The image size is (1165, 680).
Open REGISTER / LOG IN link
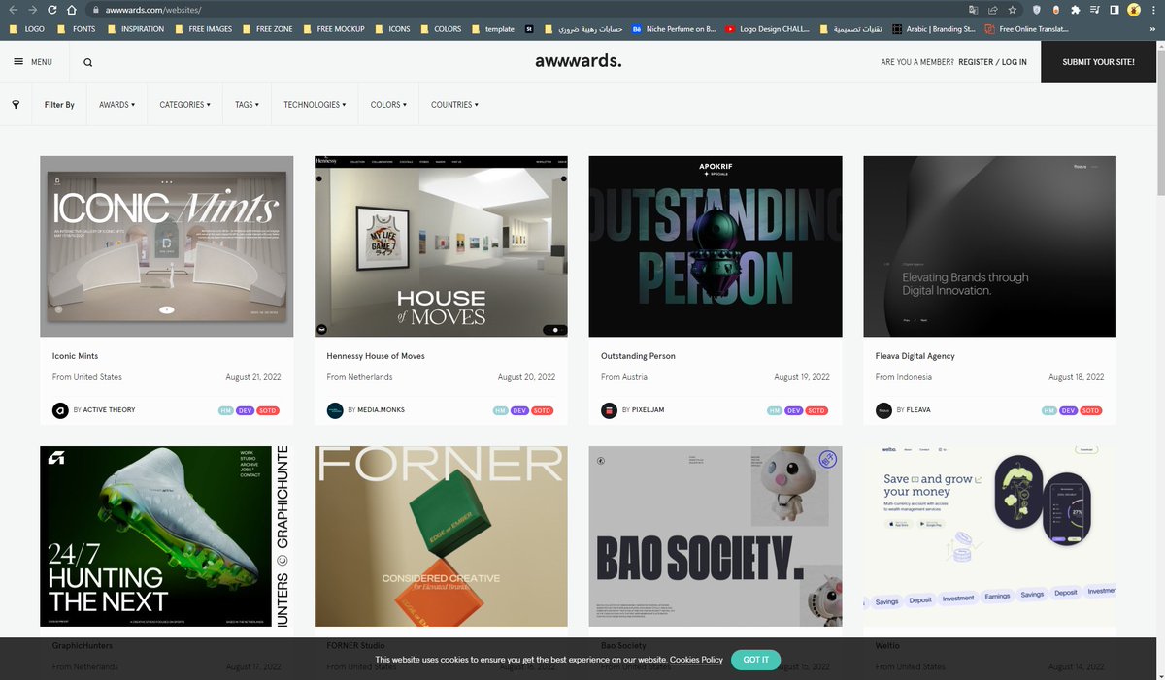coord(992,62)
